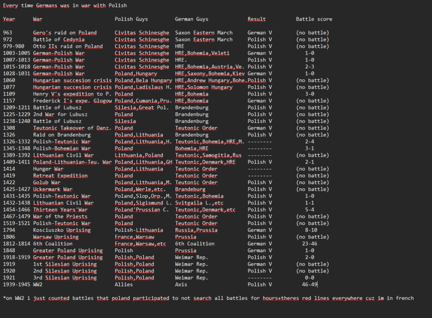Click 'Uckermark War' entry

click(53, 189)
